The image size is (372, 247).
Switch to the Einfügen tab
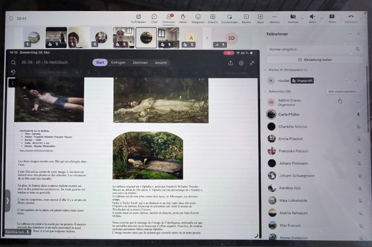[x=118, y=63]
